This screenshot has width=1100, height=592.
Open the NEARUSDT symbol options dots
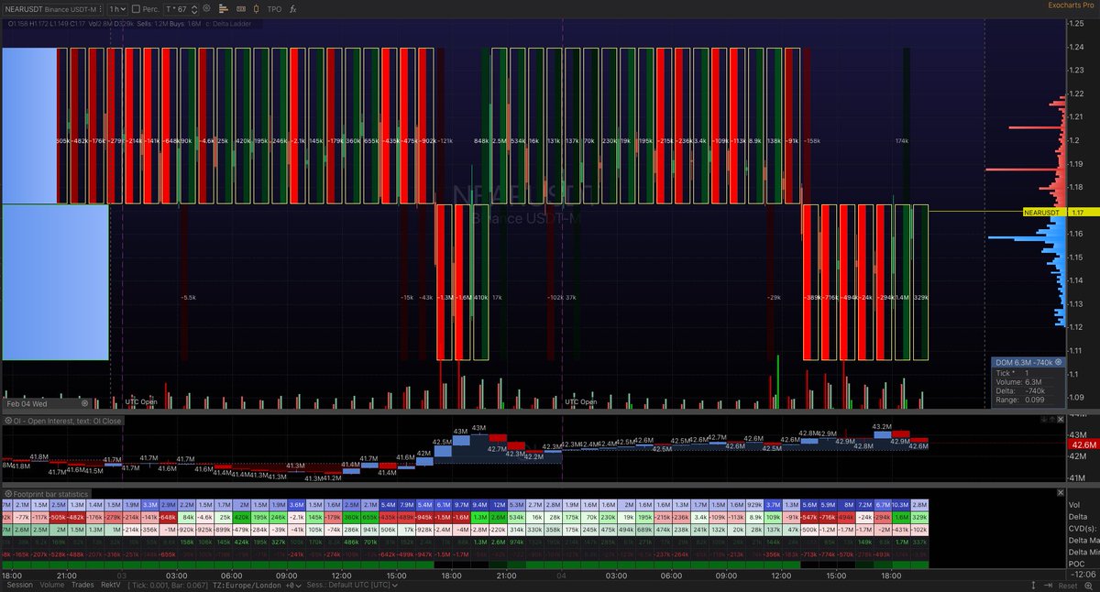click(x=101, y=8)
